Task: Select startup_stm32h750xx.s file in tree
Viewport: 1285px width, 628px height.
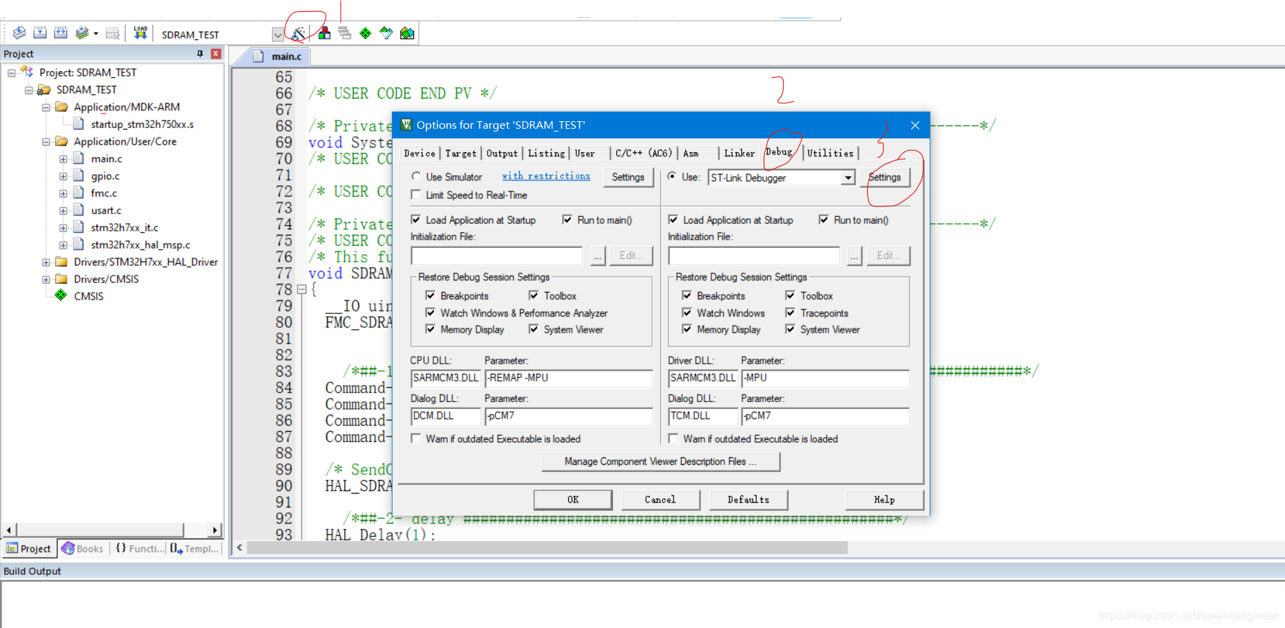Action: pyautogui.click(x=143, y=124)
